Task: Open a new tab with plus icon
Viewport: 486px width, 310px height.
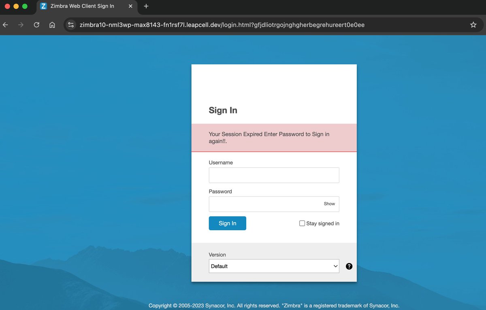Action: click(x=146, y=6)
